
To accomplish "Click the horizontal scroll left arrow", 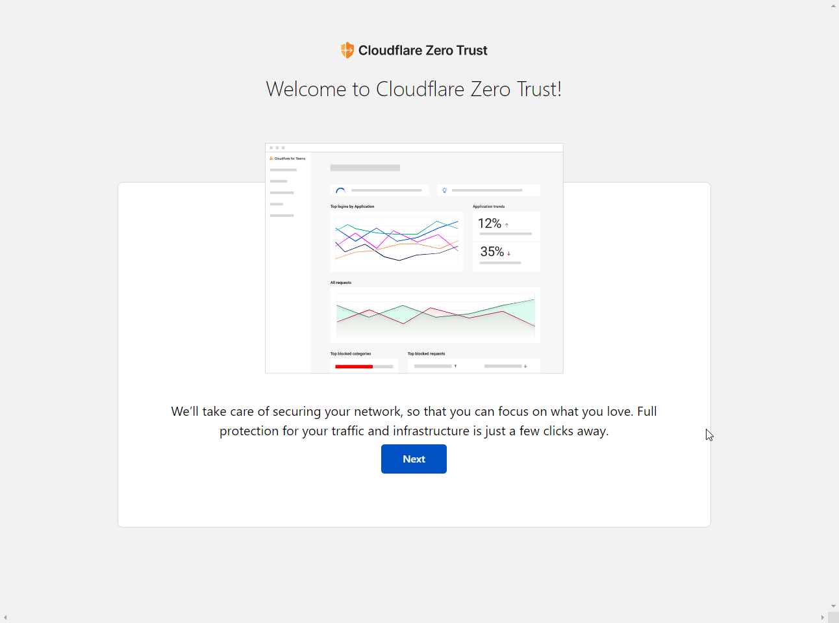I will coord(5,618).
